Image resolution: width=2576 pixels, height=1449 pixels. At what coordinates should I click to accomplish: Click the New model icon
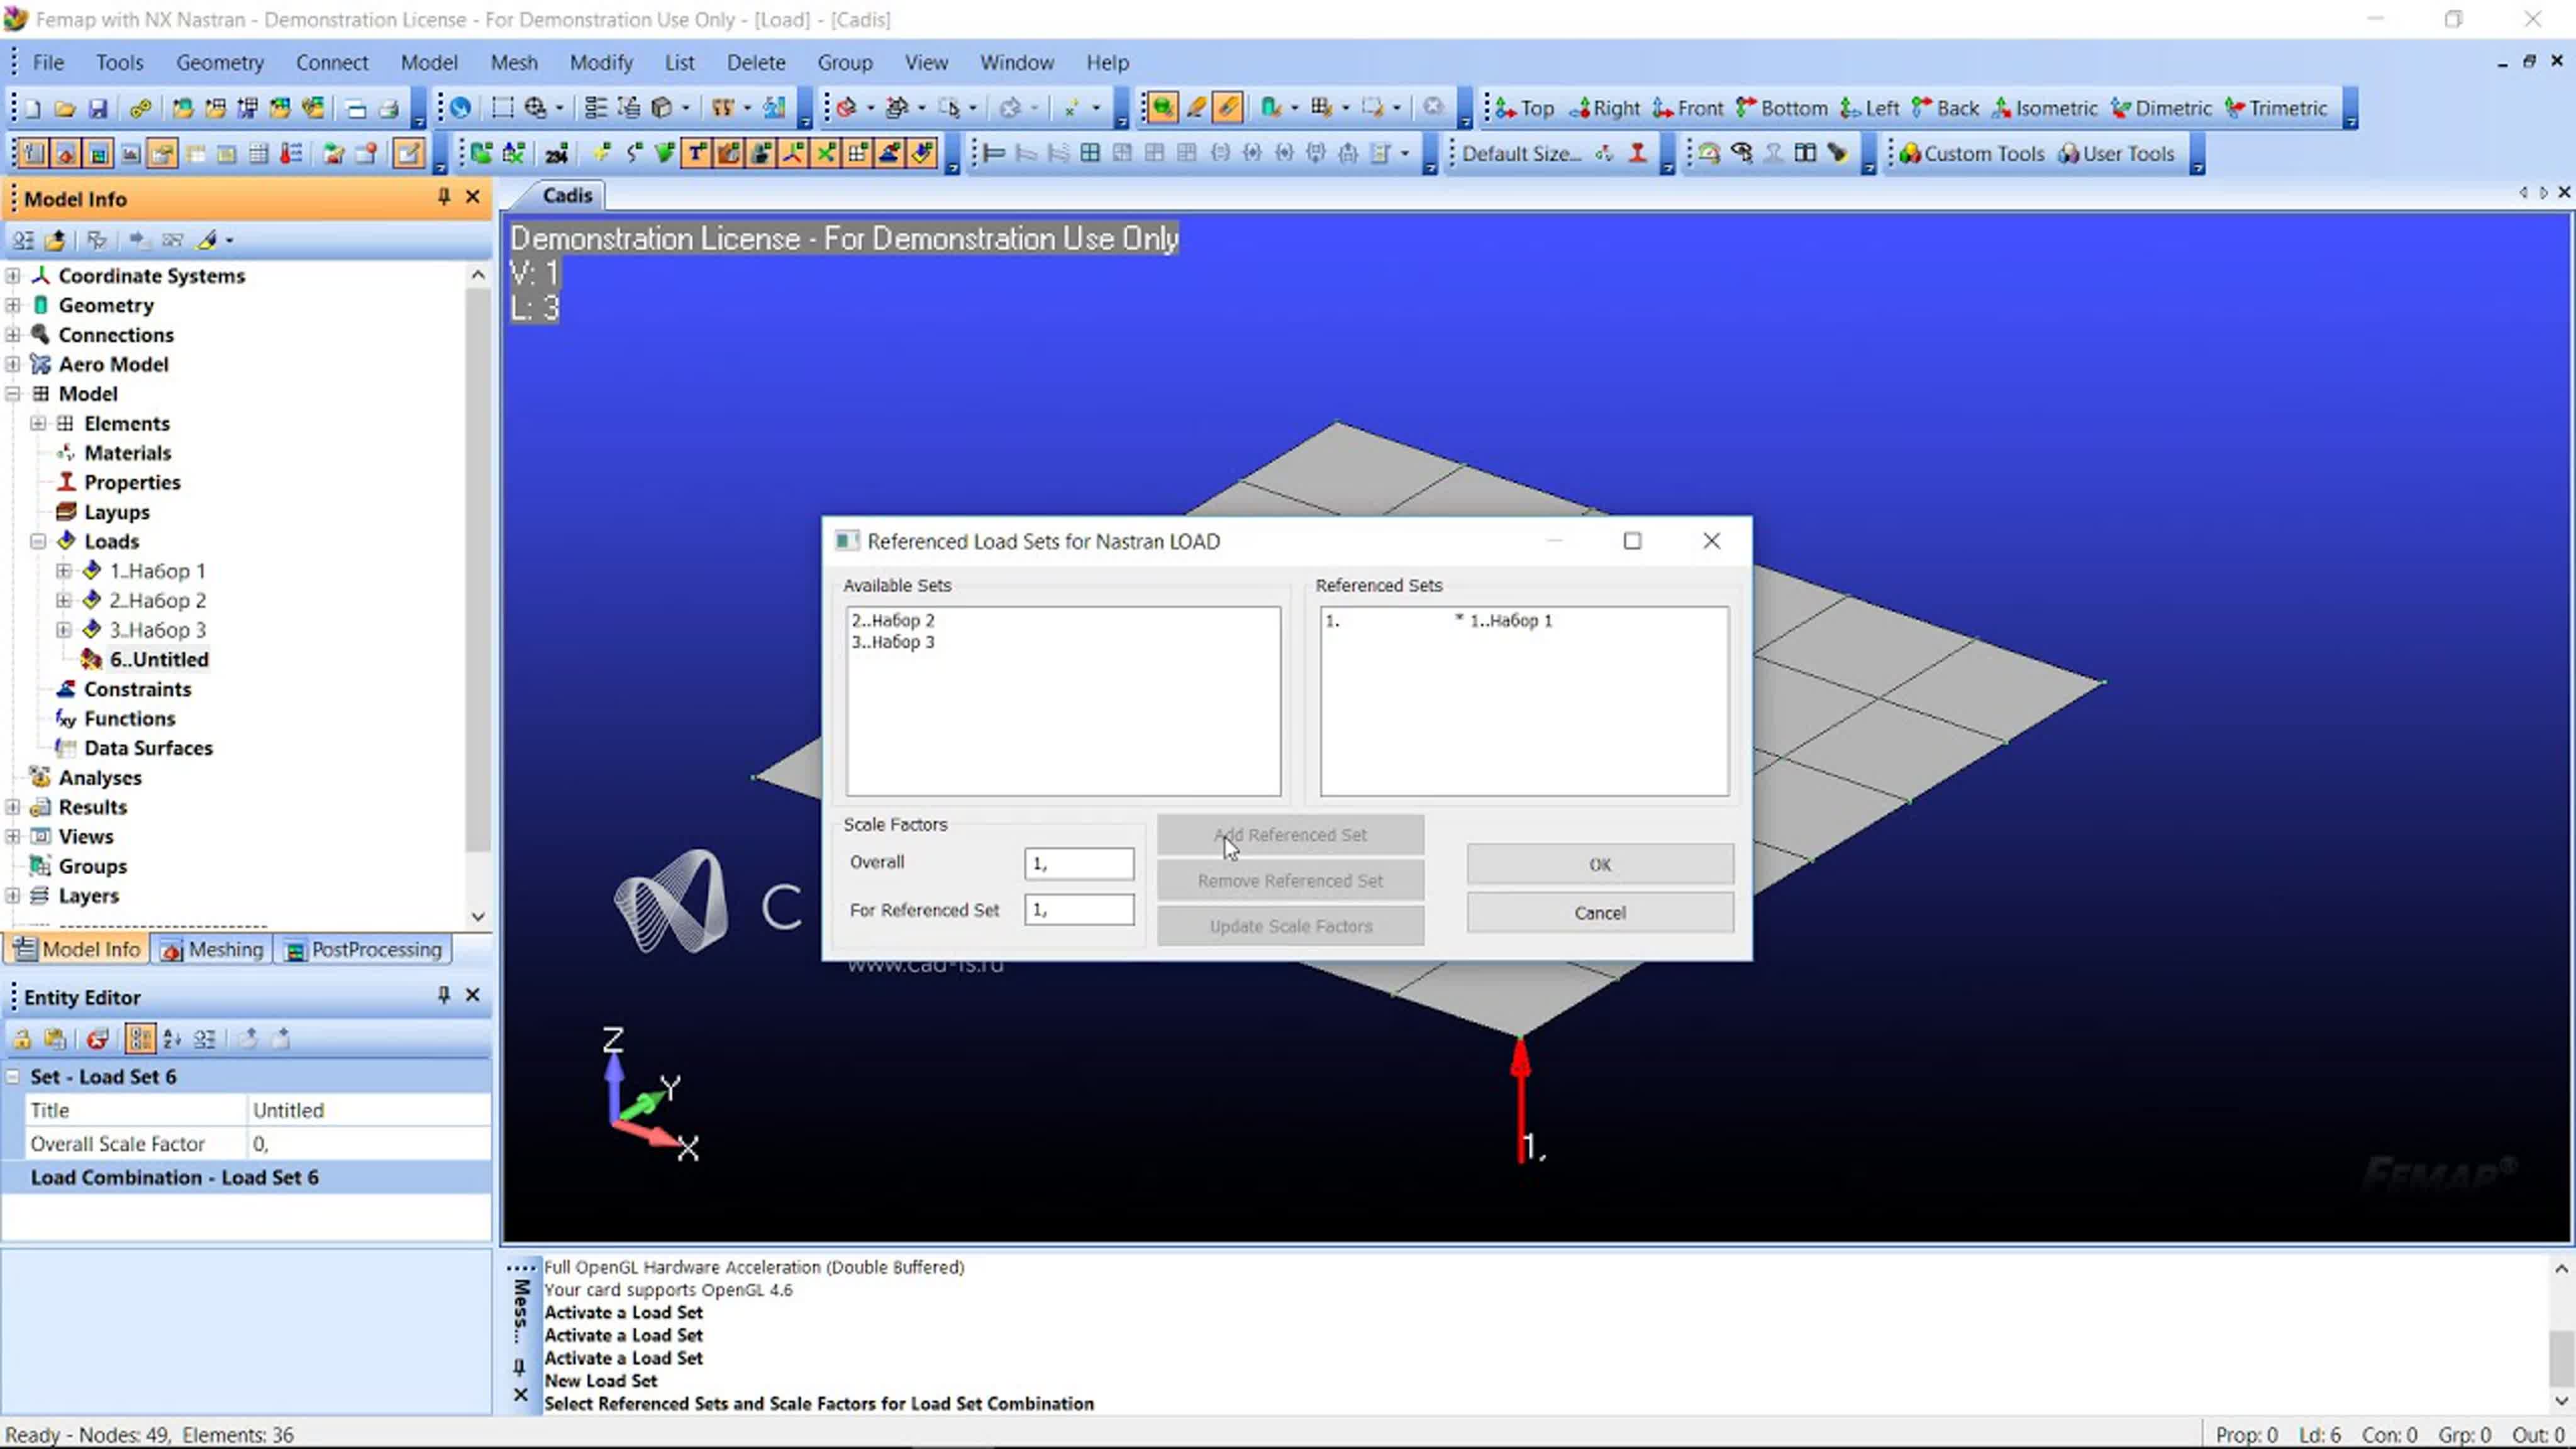[x=32, y=108]
